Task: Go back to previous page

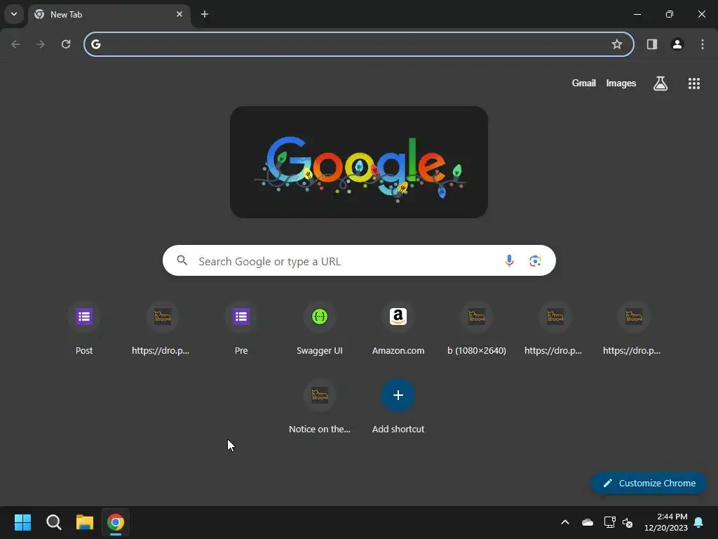Action: pos(15,44)
